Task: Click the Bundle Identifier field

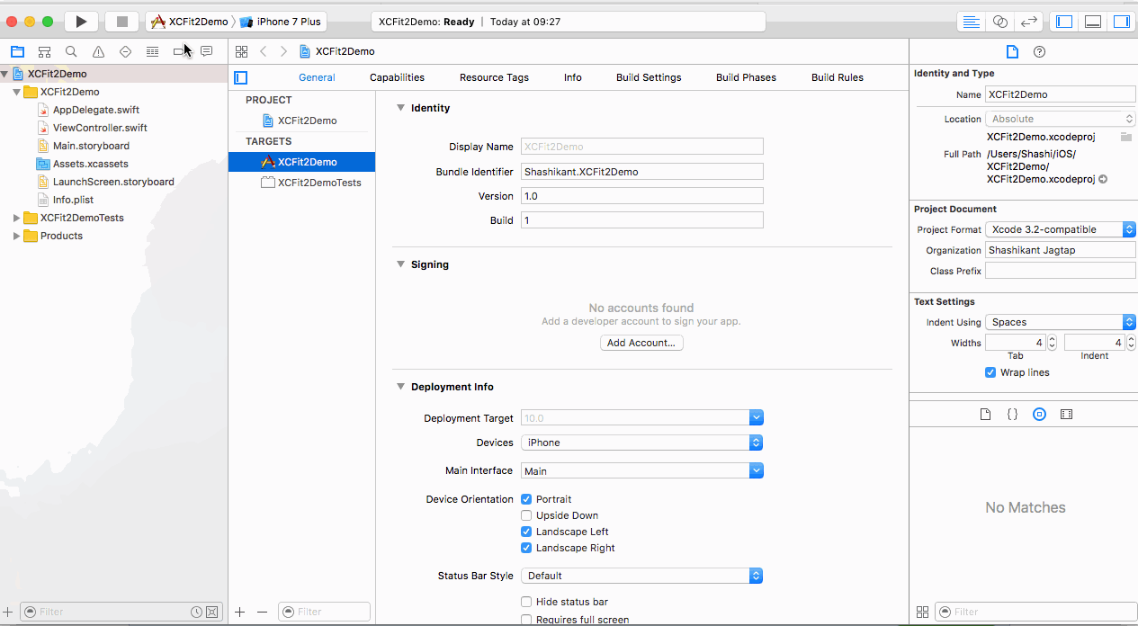Action: point(642,171)
